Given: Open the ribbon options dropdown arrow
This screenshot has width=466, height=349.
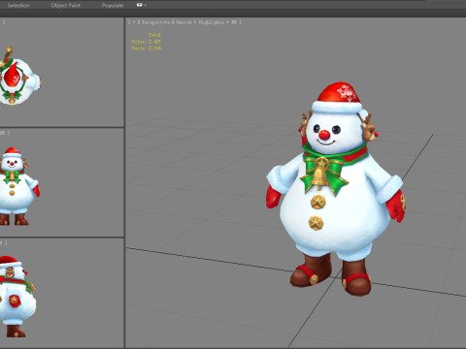Looking at the screenshot, I should tap(146, 5).
